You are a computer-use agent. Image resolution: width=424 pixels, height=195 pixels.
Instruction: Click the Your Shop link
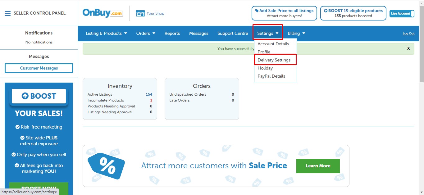[155, 13]
